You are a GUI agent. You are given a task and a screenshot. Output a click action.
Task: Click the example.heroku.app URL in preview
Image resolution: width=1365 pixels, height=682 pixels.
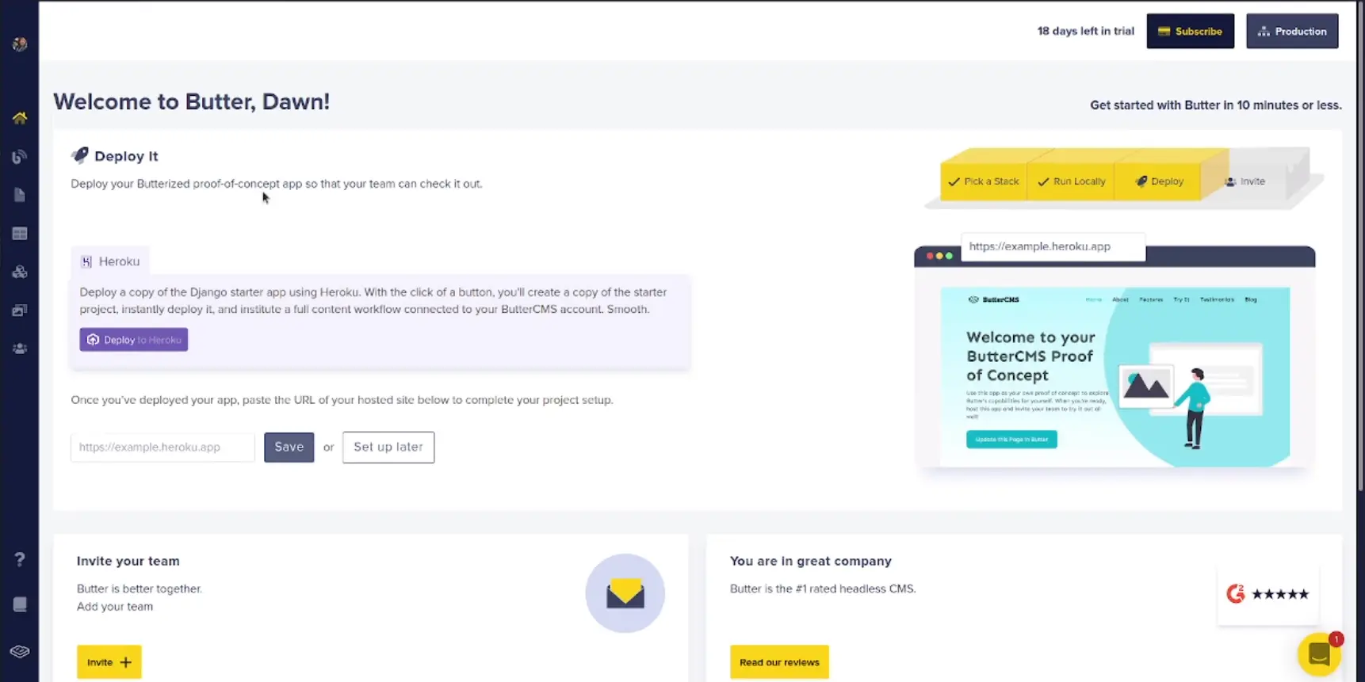[x=1053, y=246]
